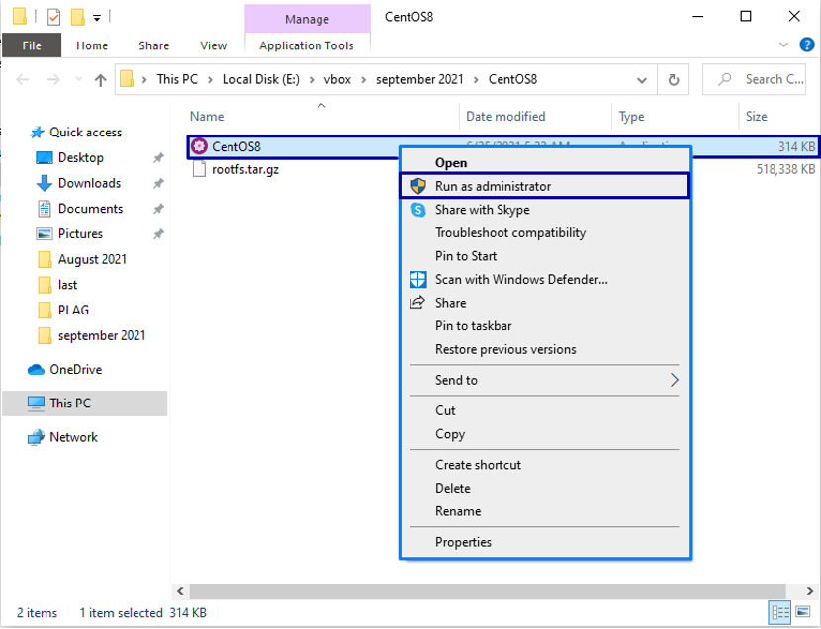The image size is (821, 629).
Task: Go up one folder level with Up arrow
Action: 100,79
